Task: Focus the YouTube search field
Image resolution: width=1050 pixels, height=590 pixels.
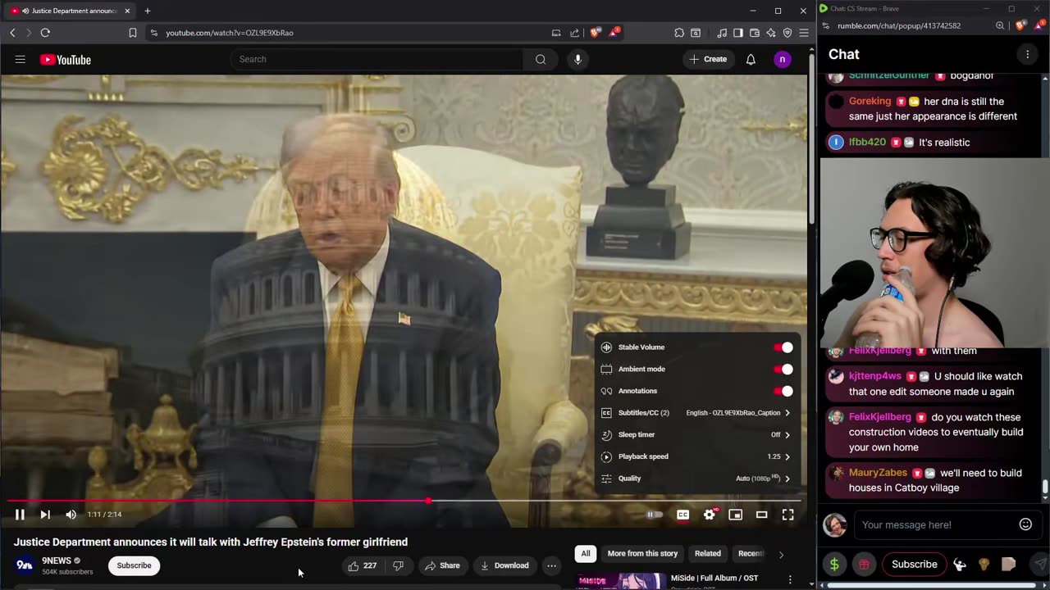Action: (x=377, y=59)
